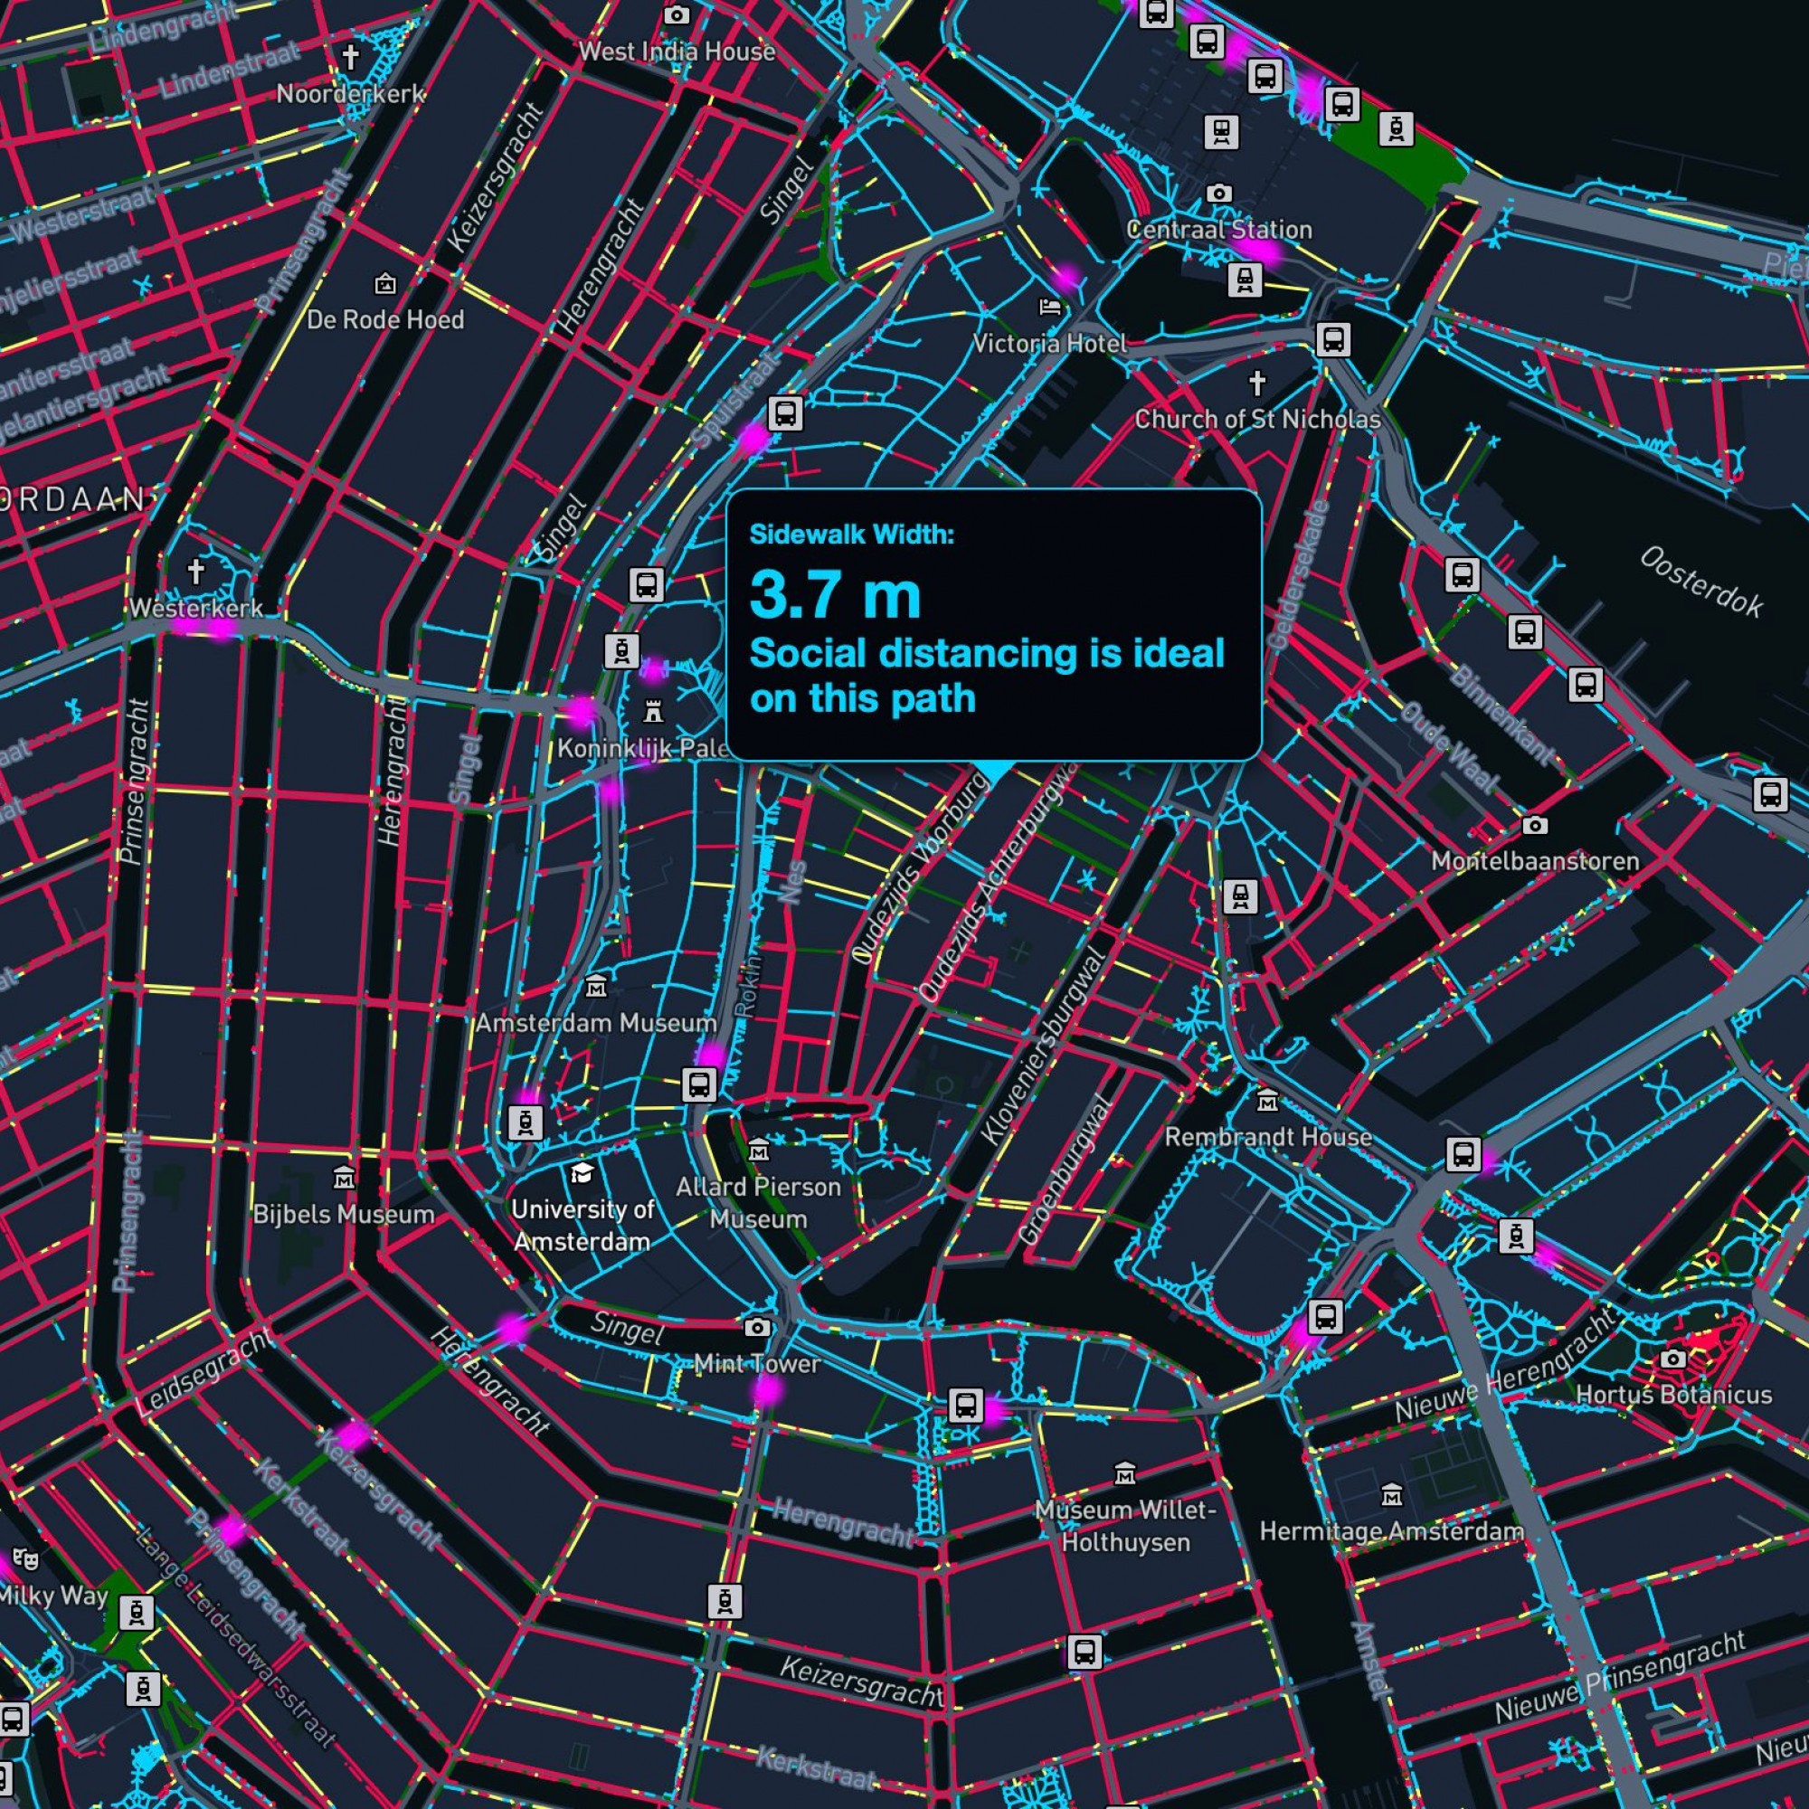Image resolution: width=1809 pixels, height=1809 pixels.
Task: Click the cross icon above Church of St Nicholas
Action: [1257, 382]
